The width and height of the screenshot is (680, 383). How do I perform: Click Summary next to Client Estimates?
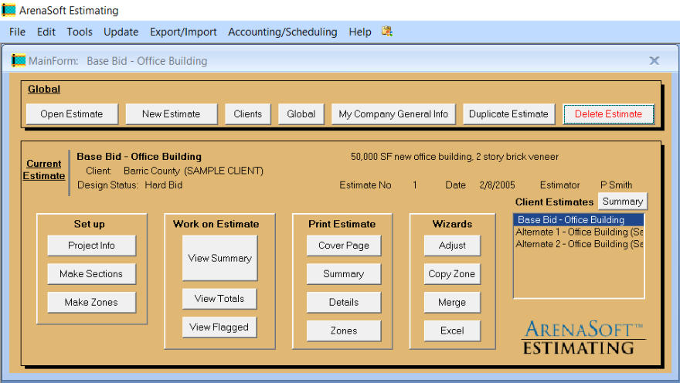point(623,202)
